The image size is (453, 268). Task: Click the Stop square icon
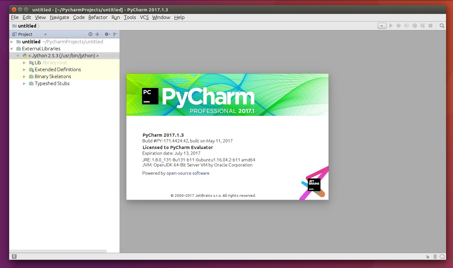tap(431, 26)
